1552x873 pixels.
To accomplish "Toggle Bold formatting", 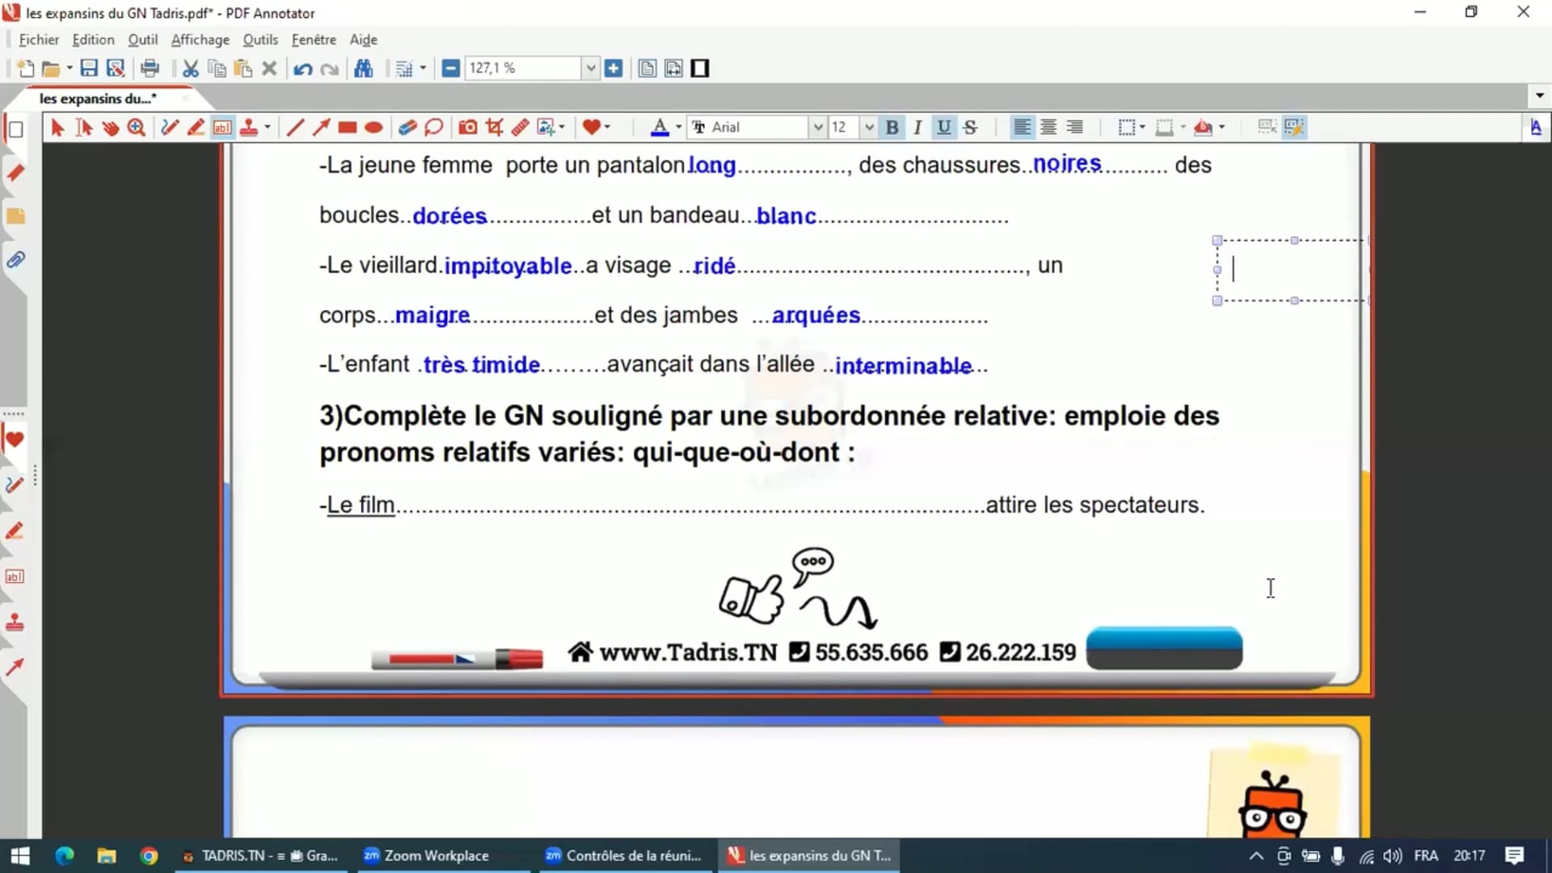I will 892,127.
